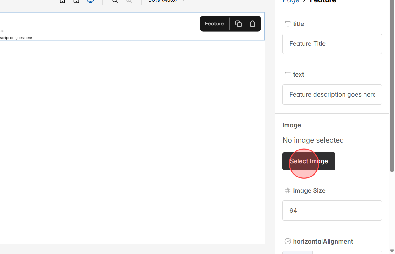
Task: Click the Select Image button
Action: click(x=308, y=161)
